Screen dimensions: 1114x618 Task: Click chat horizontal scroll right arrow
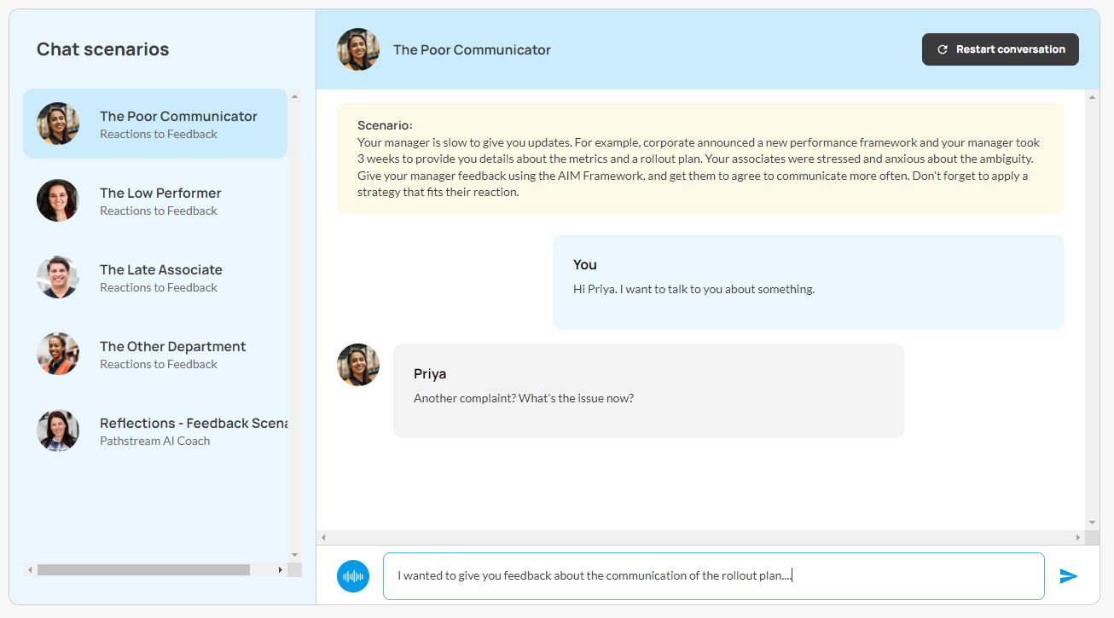click(1077, 538)
